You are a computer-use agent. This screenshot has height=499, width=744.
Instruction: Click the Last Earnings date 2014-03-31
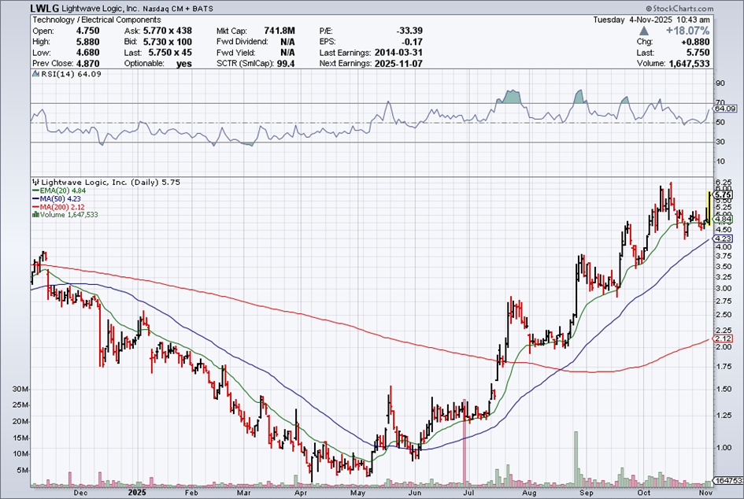pyautogui.click(x=398, y=53)
